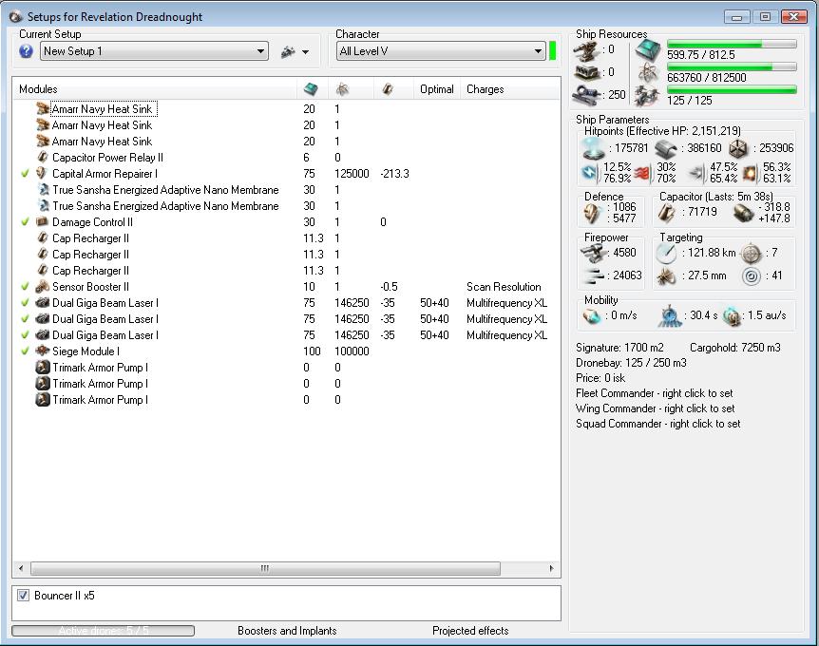This screenshot has width=819, height=646.
Task: Sort by the Modules column header
Action: click(x=155, y=89)
